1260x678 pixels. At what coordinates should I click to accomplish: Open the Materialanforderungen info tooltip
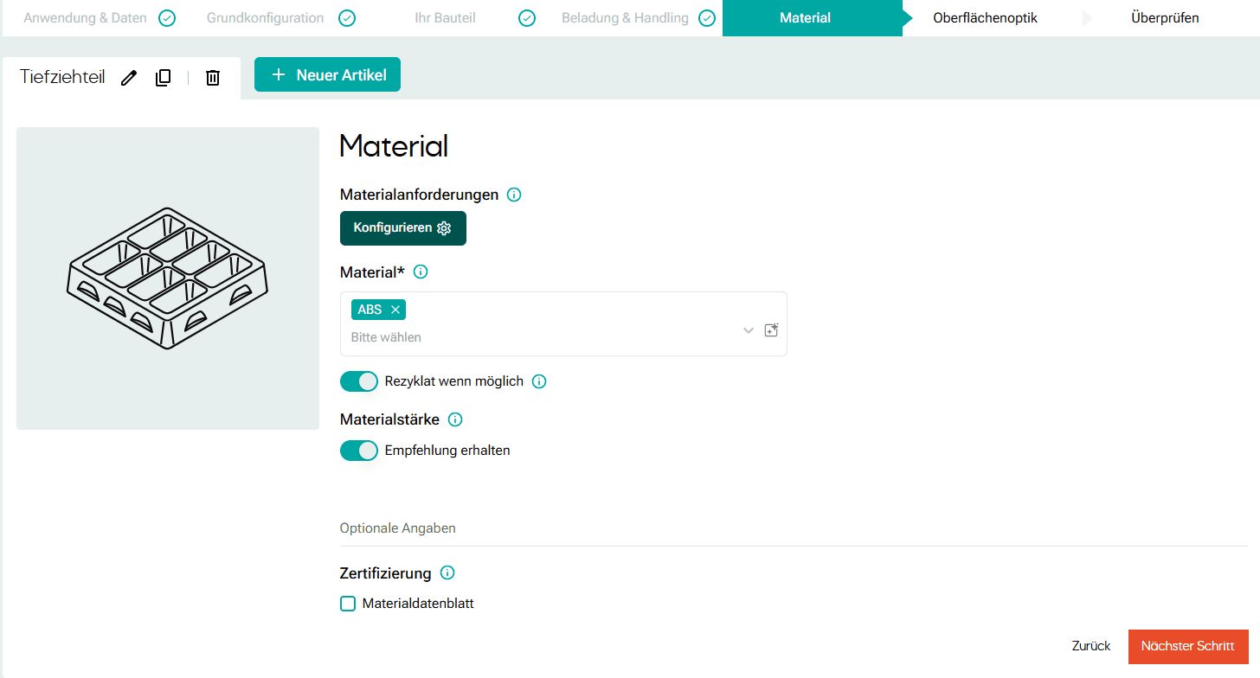pyautogui.click(x=513, y=195)
